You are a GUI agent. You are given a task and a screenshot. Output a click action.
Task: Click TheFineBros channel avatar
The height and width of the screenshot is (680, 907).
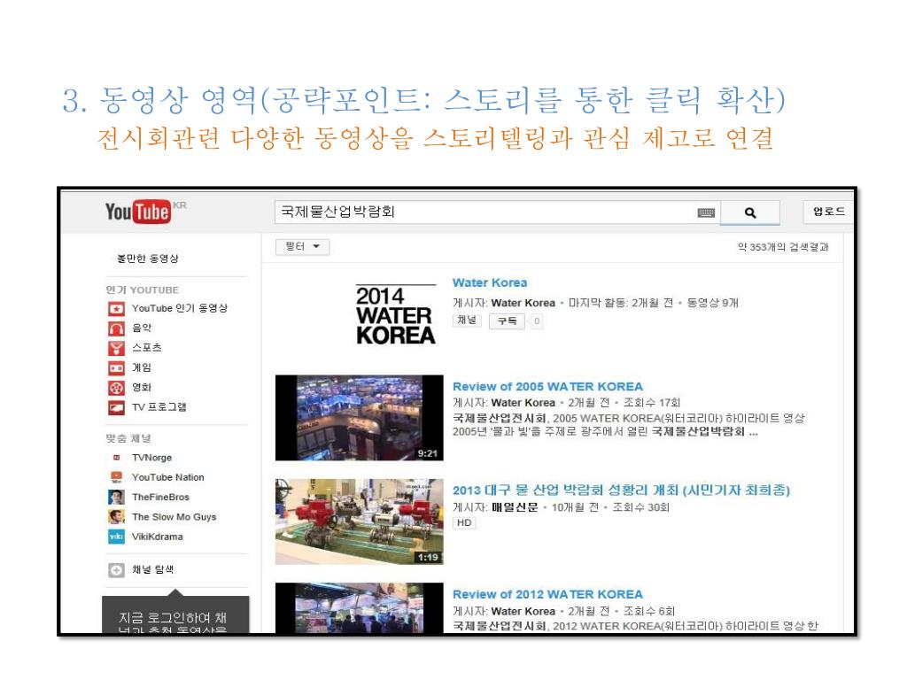coord(116,497)
